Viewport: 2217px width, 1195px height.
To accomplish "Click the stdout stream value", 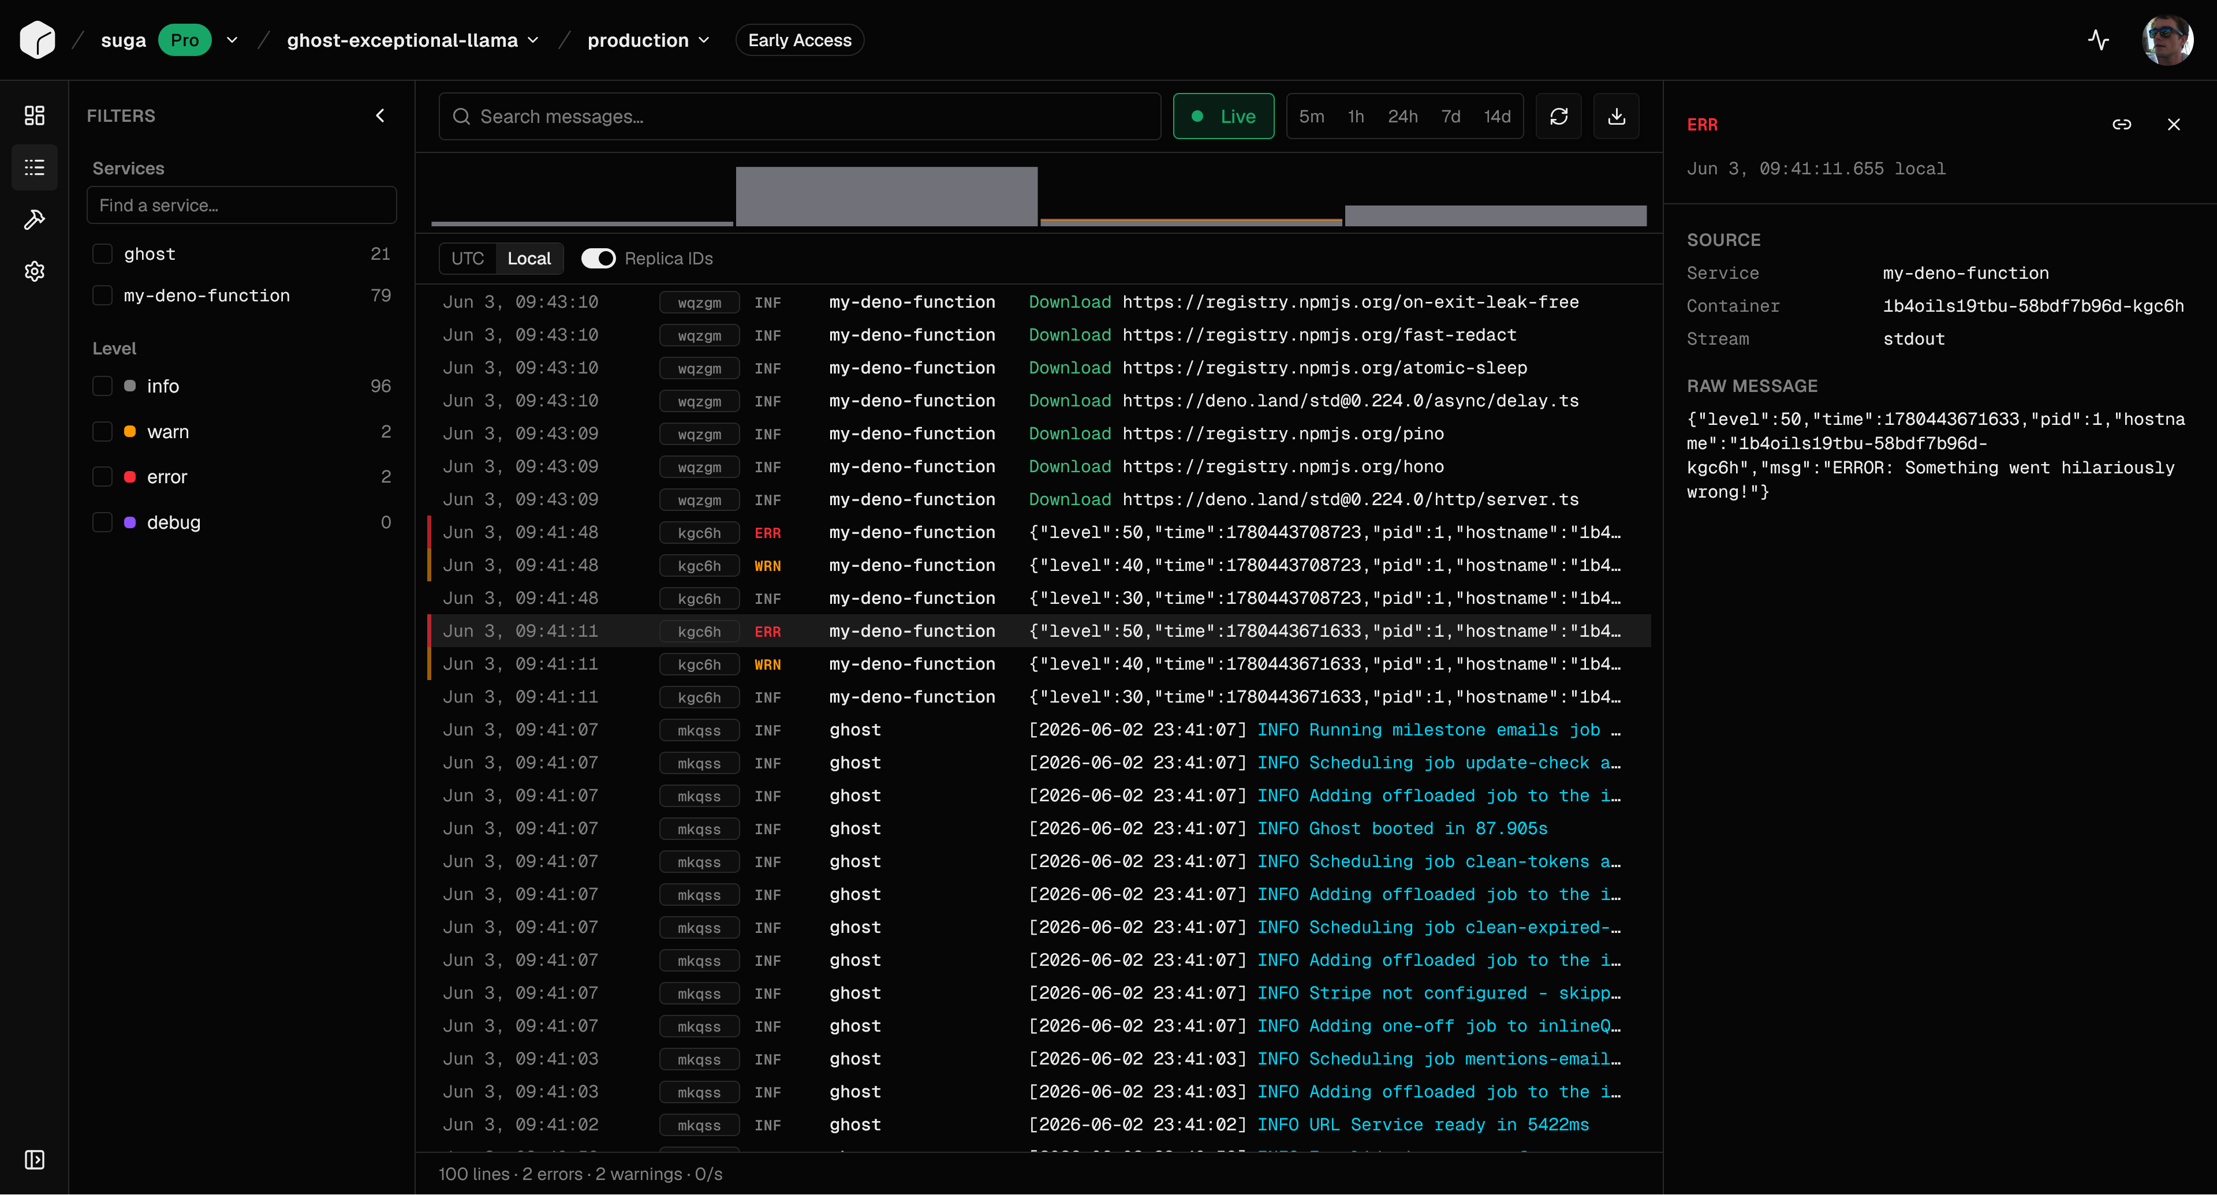I will pos(1913,339).
